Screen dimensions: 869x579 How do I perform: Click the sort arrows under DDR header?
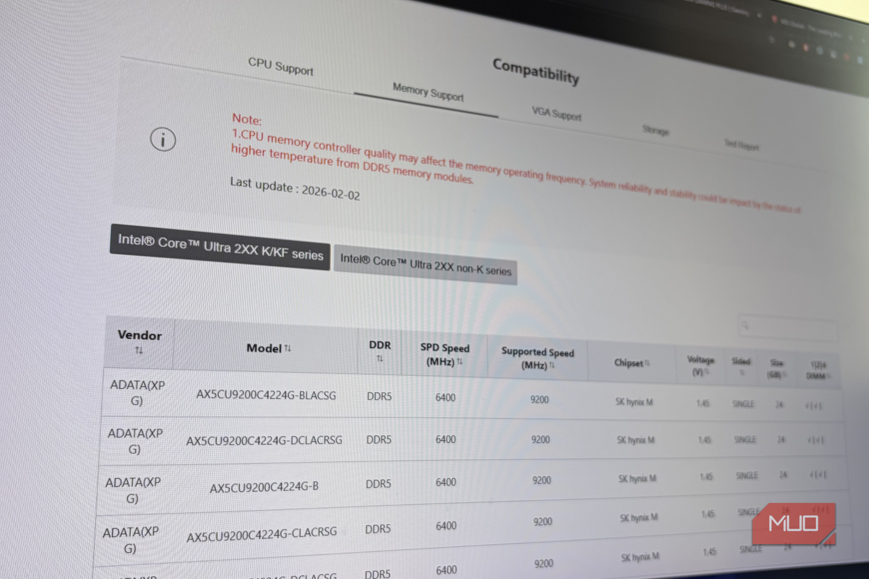click(x=380, y=359)
